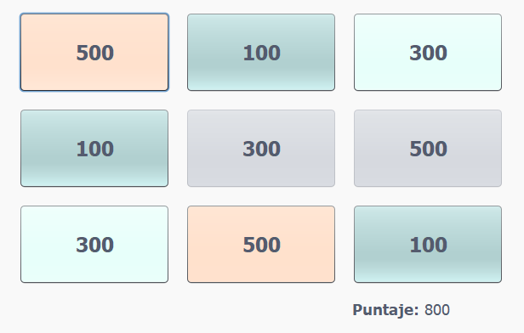Click the grayed-out 500 tile in middle row
The height and width of the screenshot is (333, 524).
coord(428,148)
